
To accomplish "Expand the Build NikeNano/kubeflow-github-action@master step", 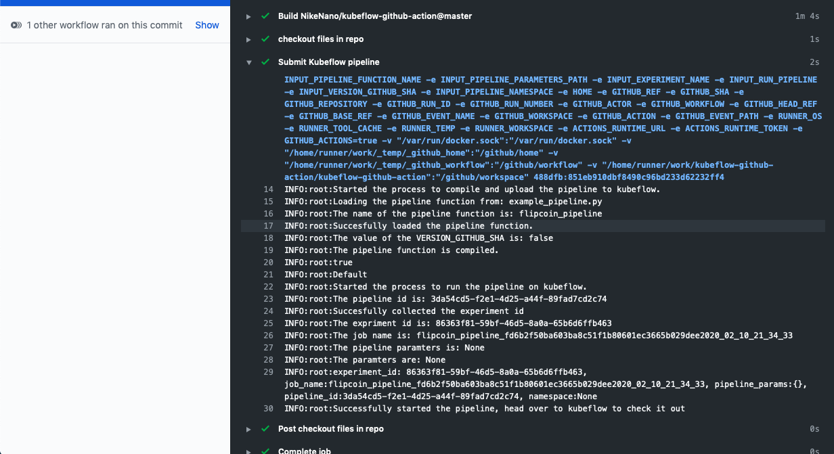I will pyautogui.click(x=248, y=16).
